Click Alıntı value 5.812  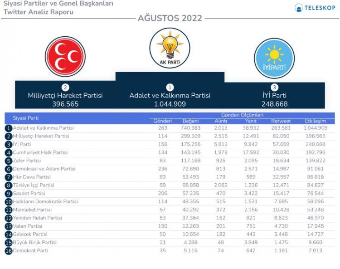coord(221,144)
